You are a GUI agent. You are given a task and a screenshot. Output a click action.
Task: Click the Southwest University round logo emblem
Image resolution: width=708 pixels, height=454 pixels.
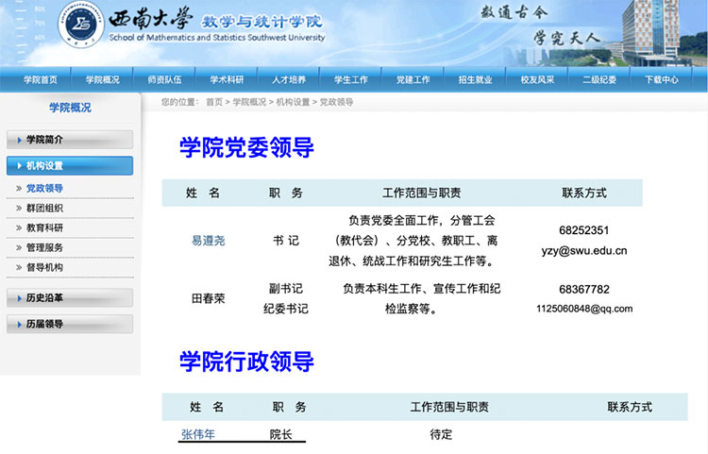[x=81, y=25]
